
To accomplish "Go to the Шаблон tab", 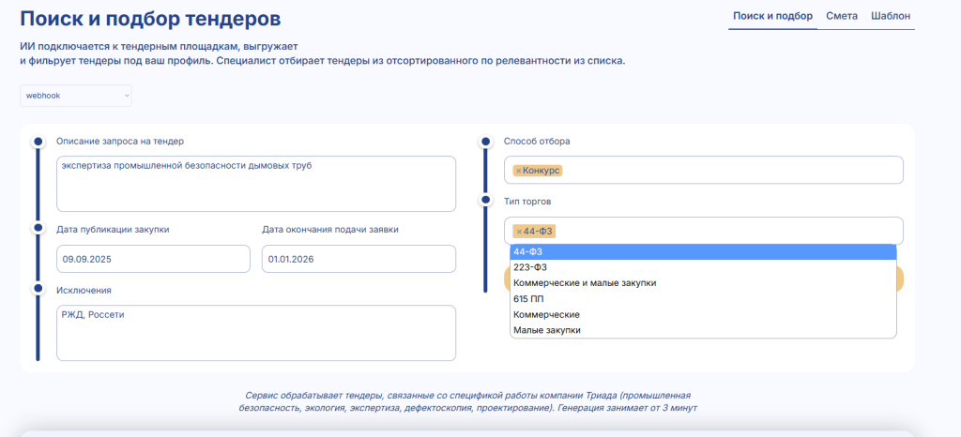I will pos(891,16).
